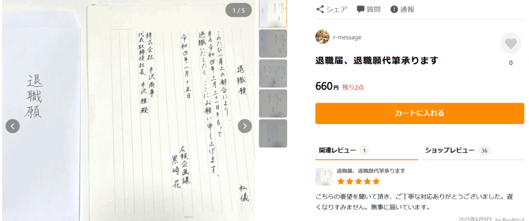Toggle the heart favorite button
Screen dimensions: 529x221
(x=510, y=43)
